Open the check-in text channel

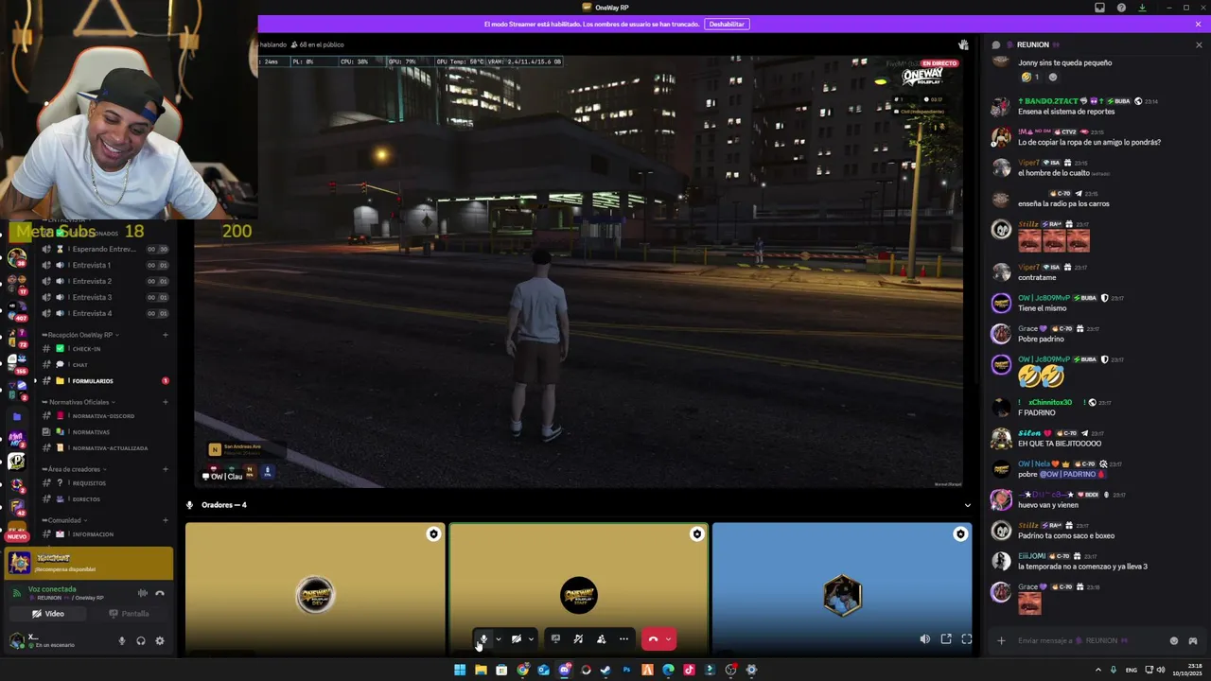[105, 349]
